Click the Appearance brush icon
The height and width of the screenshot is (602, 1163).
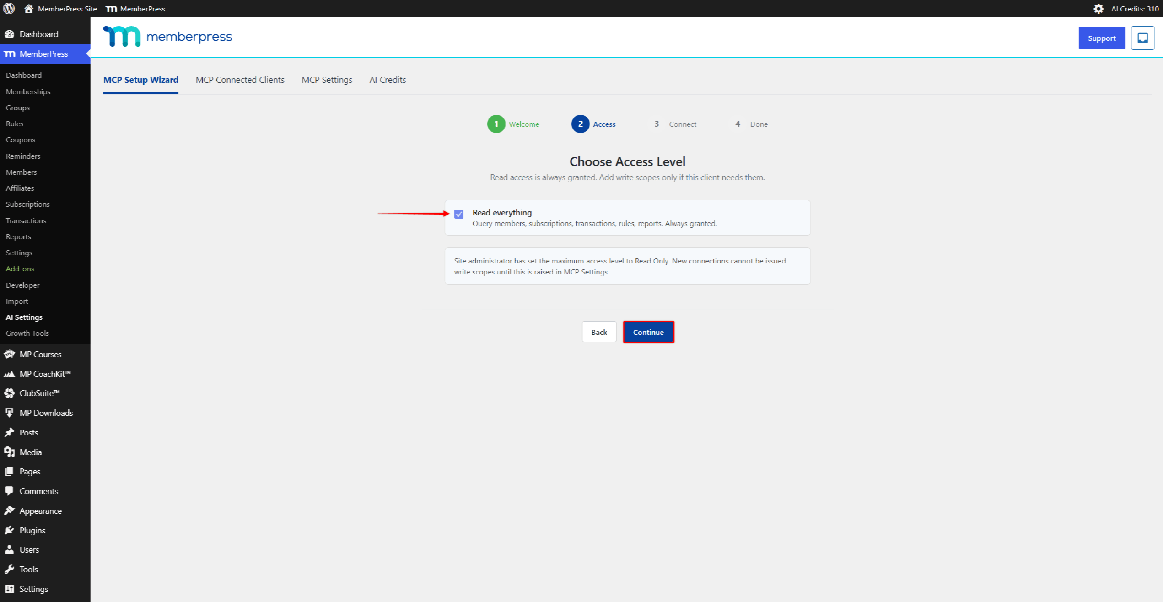click(9, 511)
